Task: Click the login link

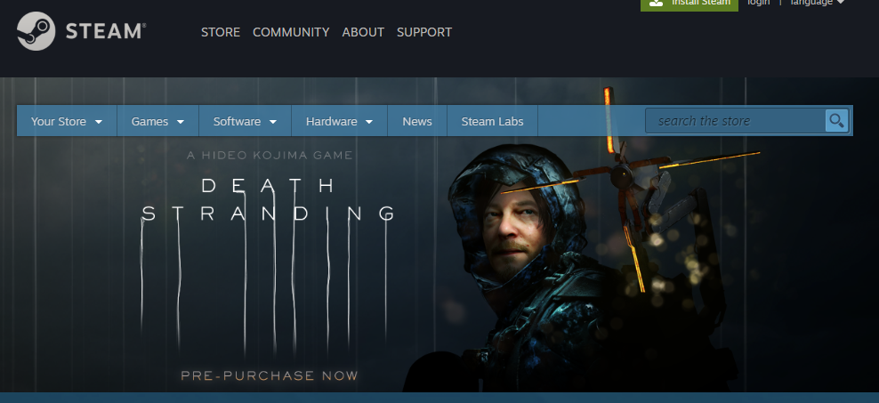Action: [759, 3]
